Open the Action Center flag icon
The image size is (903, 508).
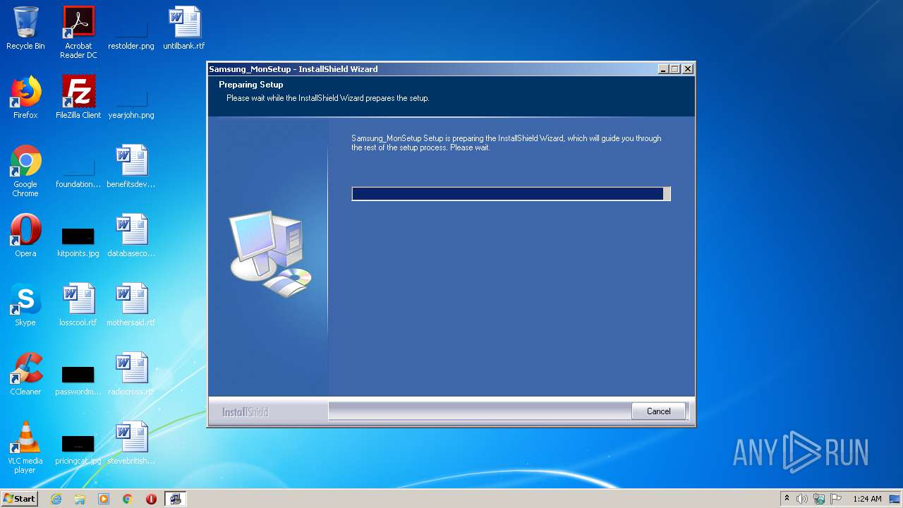(836, 499)
